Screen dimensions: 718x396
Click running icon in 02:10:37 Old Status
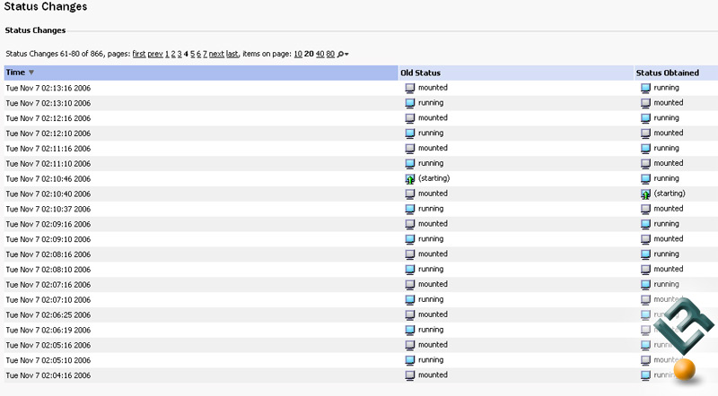[410, 209]
